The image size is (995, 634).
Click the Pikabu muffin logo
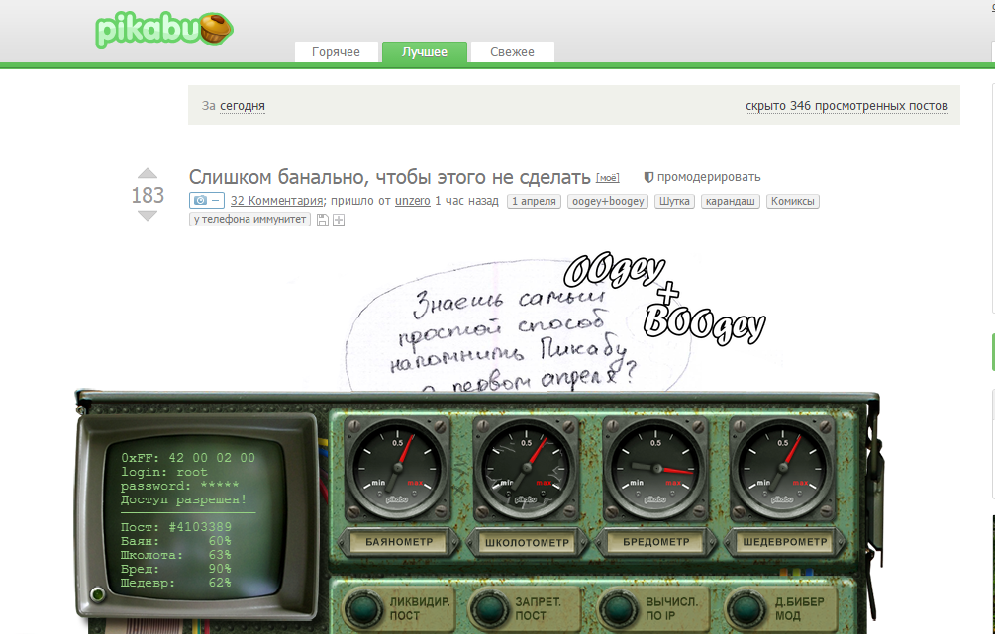(165, 30)
